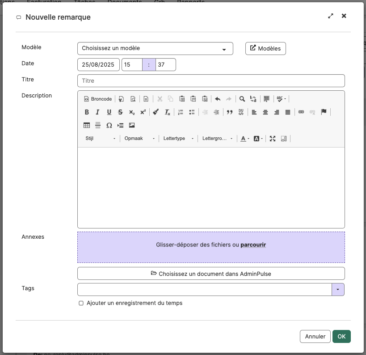This screenshot has width=366, height=355.
Task: Click the Copy icon
Action: pos(171,99)
